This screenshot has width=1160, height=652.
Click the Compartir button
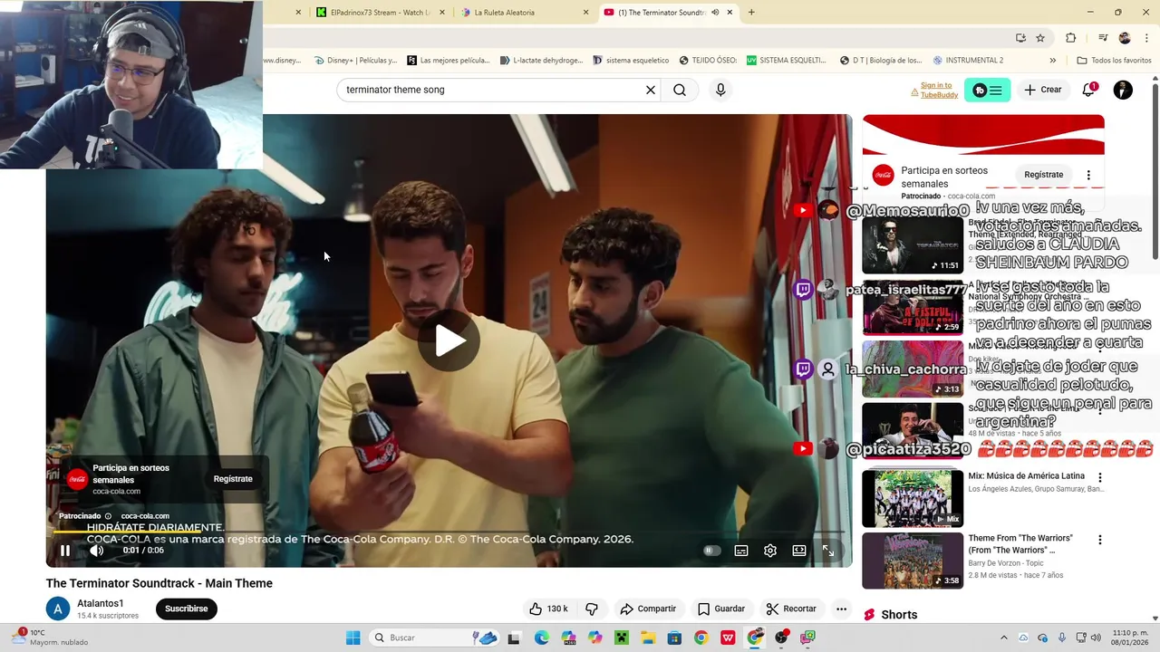pyautogui.click(x=648, y=609)
